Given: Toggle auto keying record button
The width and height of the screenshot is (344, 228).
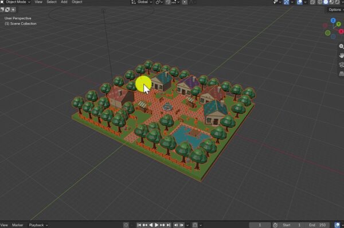Looking at the screenshot, I should (126, 225).
